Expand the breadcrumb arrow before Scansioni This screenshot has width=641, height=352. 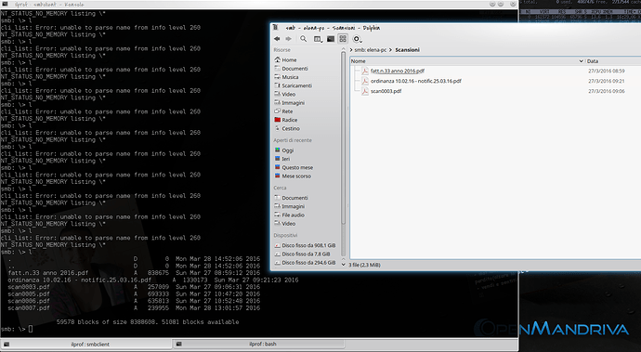coord(391,50)
